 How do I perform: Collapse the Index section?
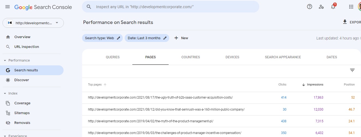tap(5, 93)
